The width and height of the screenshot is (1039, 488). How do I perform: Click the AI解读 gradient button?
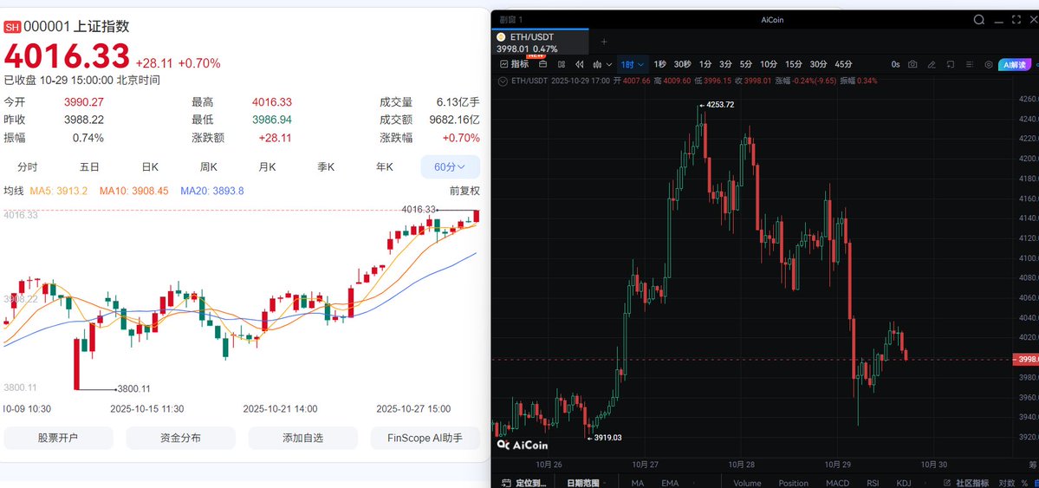coord(1016,64)
